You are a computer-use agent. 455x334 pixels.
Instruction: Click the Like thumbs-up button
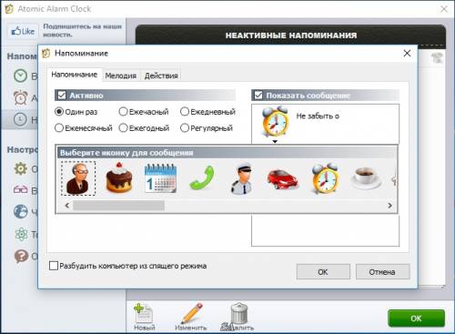[23, 31]
